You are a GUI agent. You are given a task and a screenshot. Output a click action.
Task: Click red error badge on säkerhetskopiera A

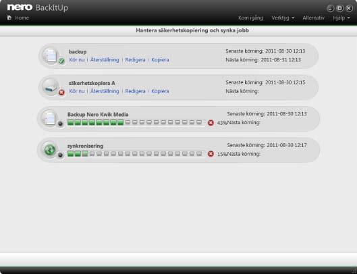coord(61,92)
